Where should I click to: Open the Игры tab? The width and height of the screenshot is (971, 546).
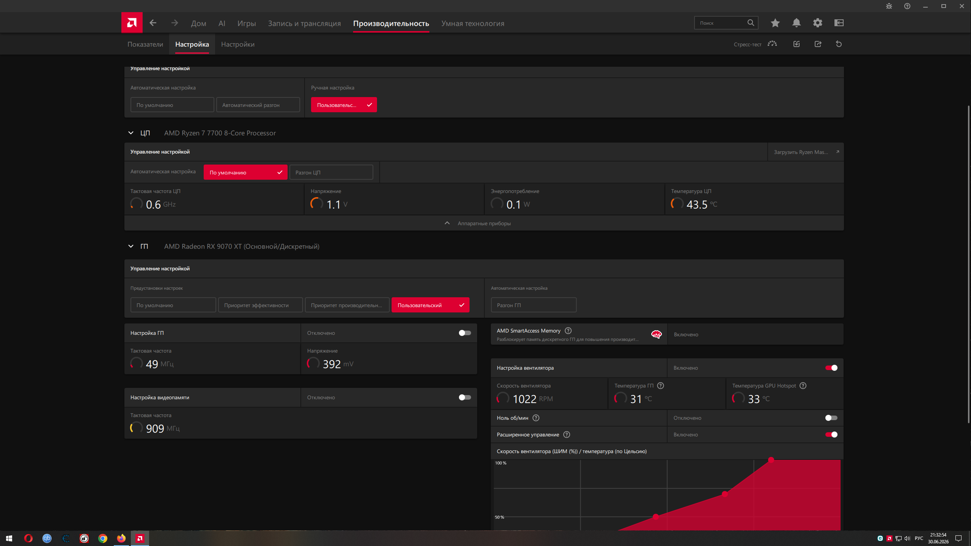(x=247, y=23)
